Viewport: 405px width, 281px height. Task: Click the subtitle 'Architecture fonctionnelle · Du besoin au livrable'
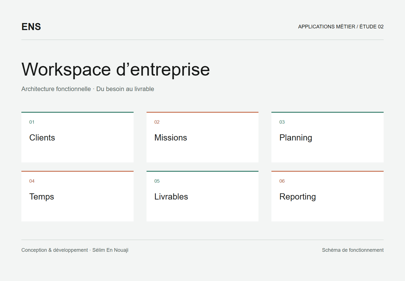tap(88, 89)
